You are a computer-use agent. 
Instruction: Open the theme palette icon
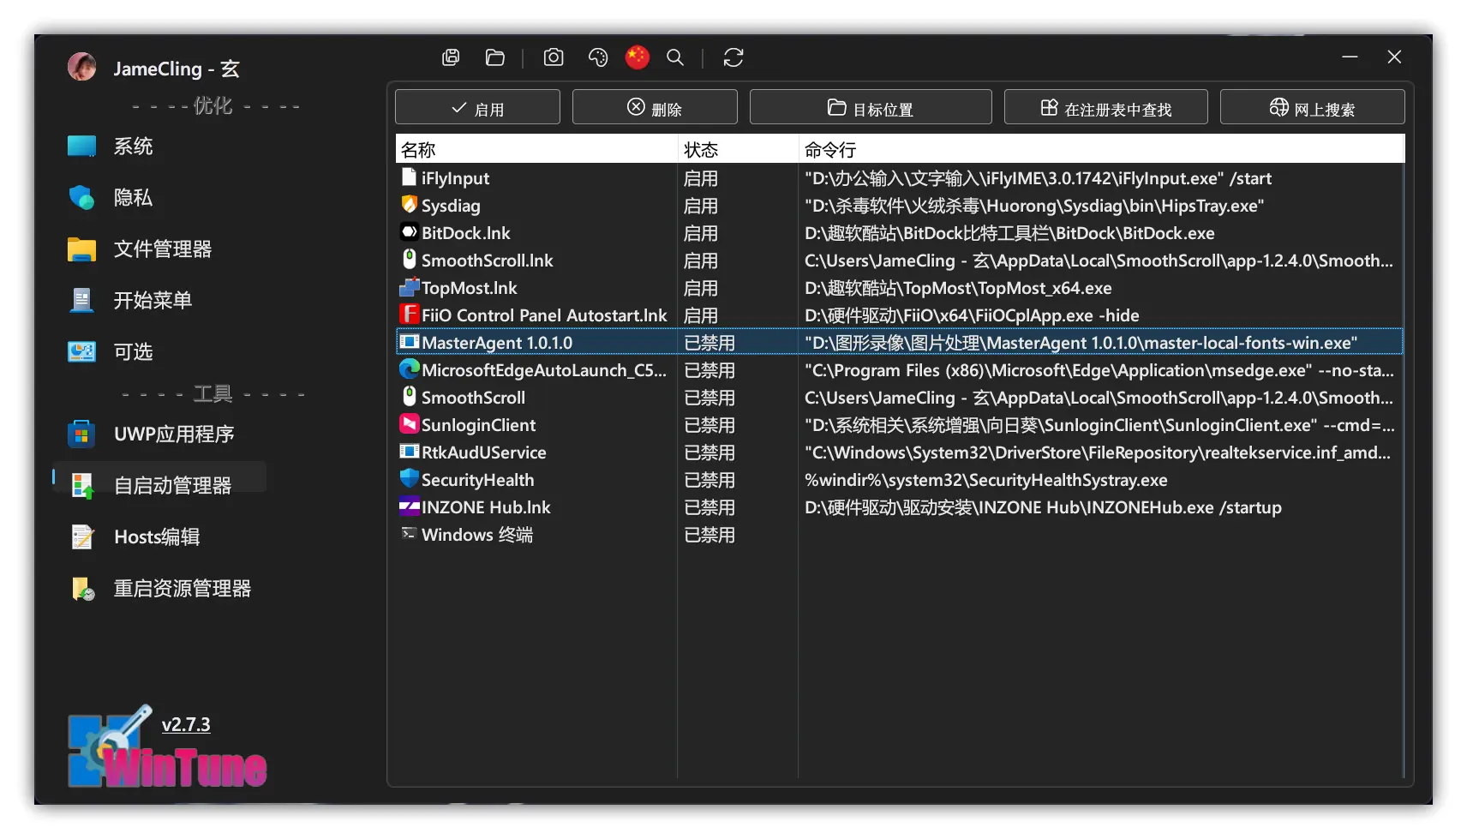coord(598,57)
